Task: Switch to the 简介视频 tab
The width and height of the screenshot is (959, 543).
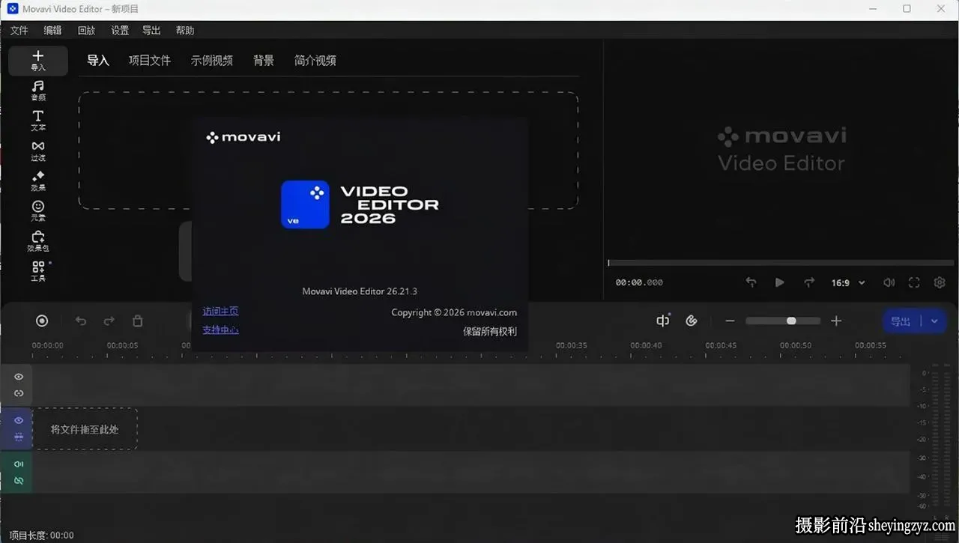Action: click(x=315, y=61)
